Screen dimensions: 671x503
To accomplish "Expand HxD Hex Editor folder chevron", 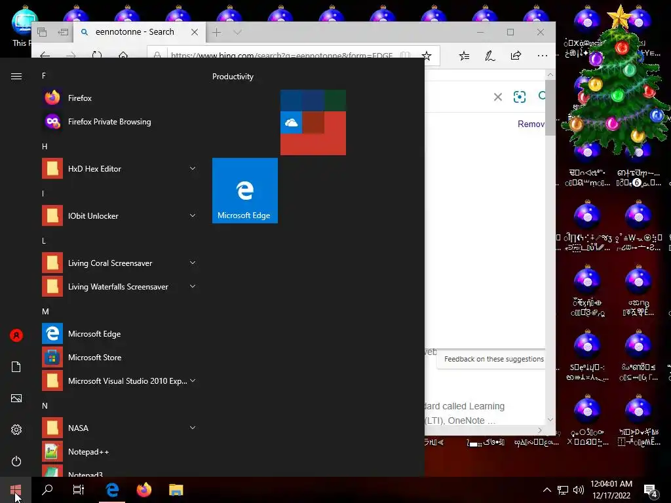I will click(193, 168).
